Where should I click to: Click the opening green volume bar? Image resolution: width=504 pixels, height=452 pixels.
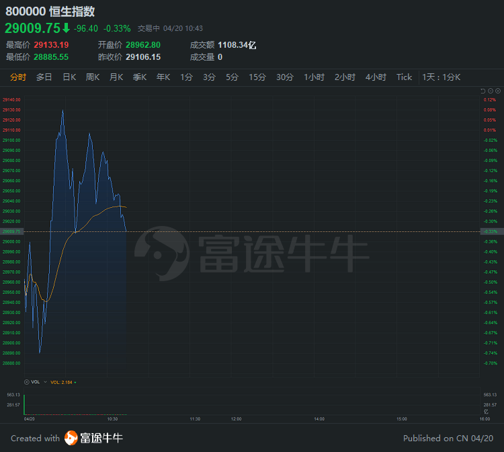click(24, 404)
